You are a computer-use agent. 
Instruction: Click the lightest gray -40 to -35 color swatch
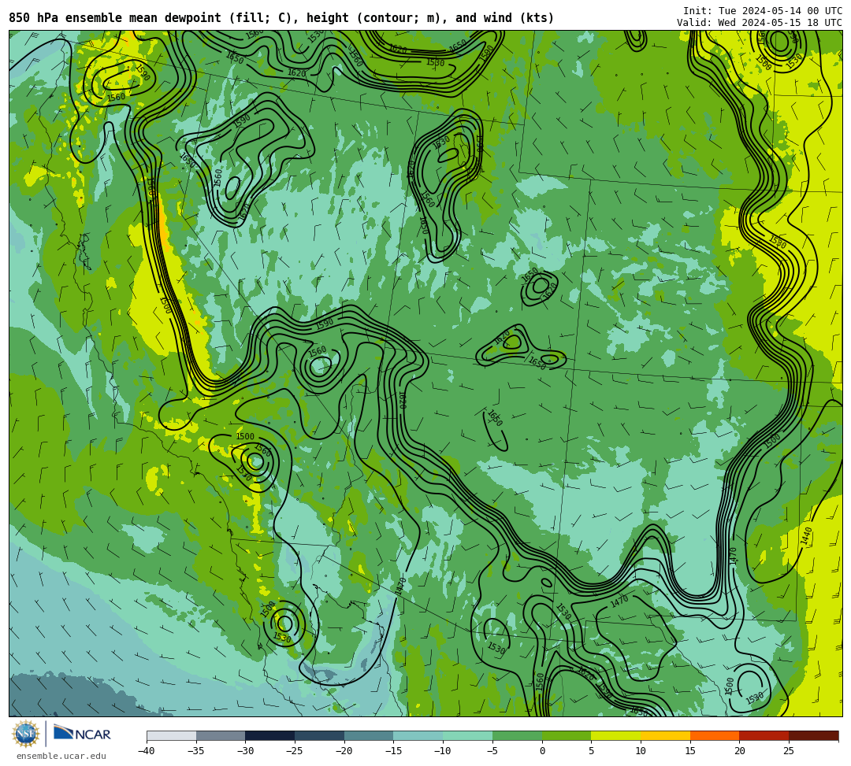(x=172, y=735)
